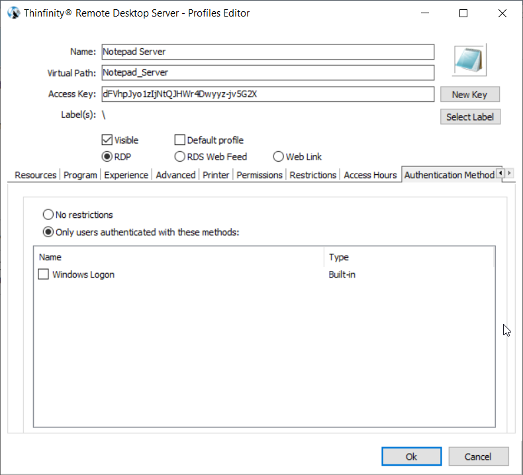Click the Name column header
This screenshot has width=523, height=475.
[x=179, y=257]
